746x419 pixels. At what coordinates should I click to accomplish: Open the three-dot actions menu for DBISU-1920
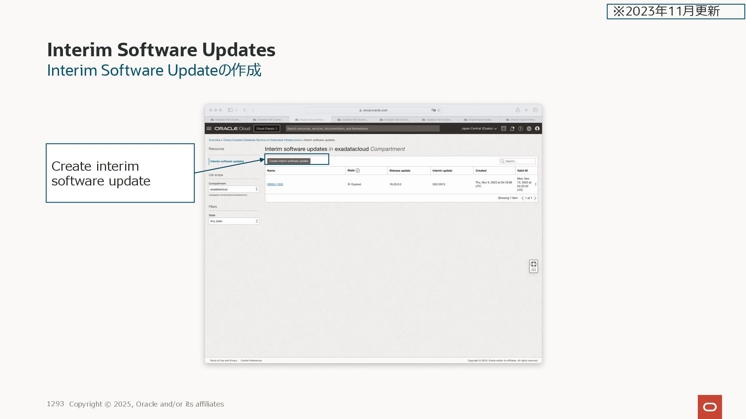[x=536, y=184]
